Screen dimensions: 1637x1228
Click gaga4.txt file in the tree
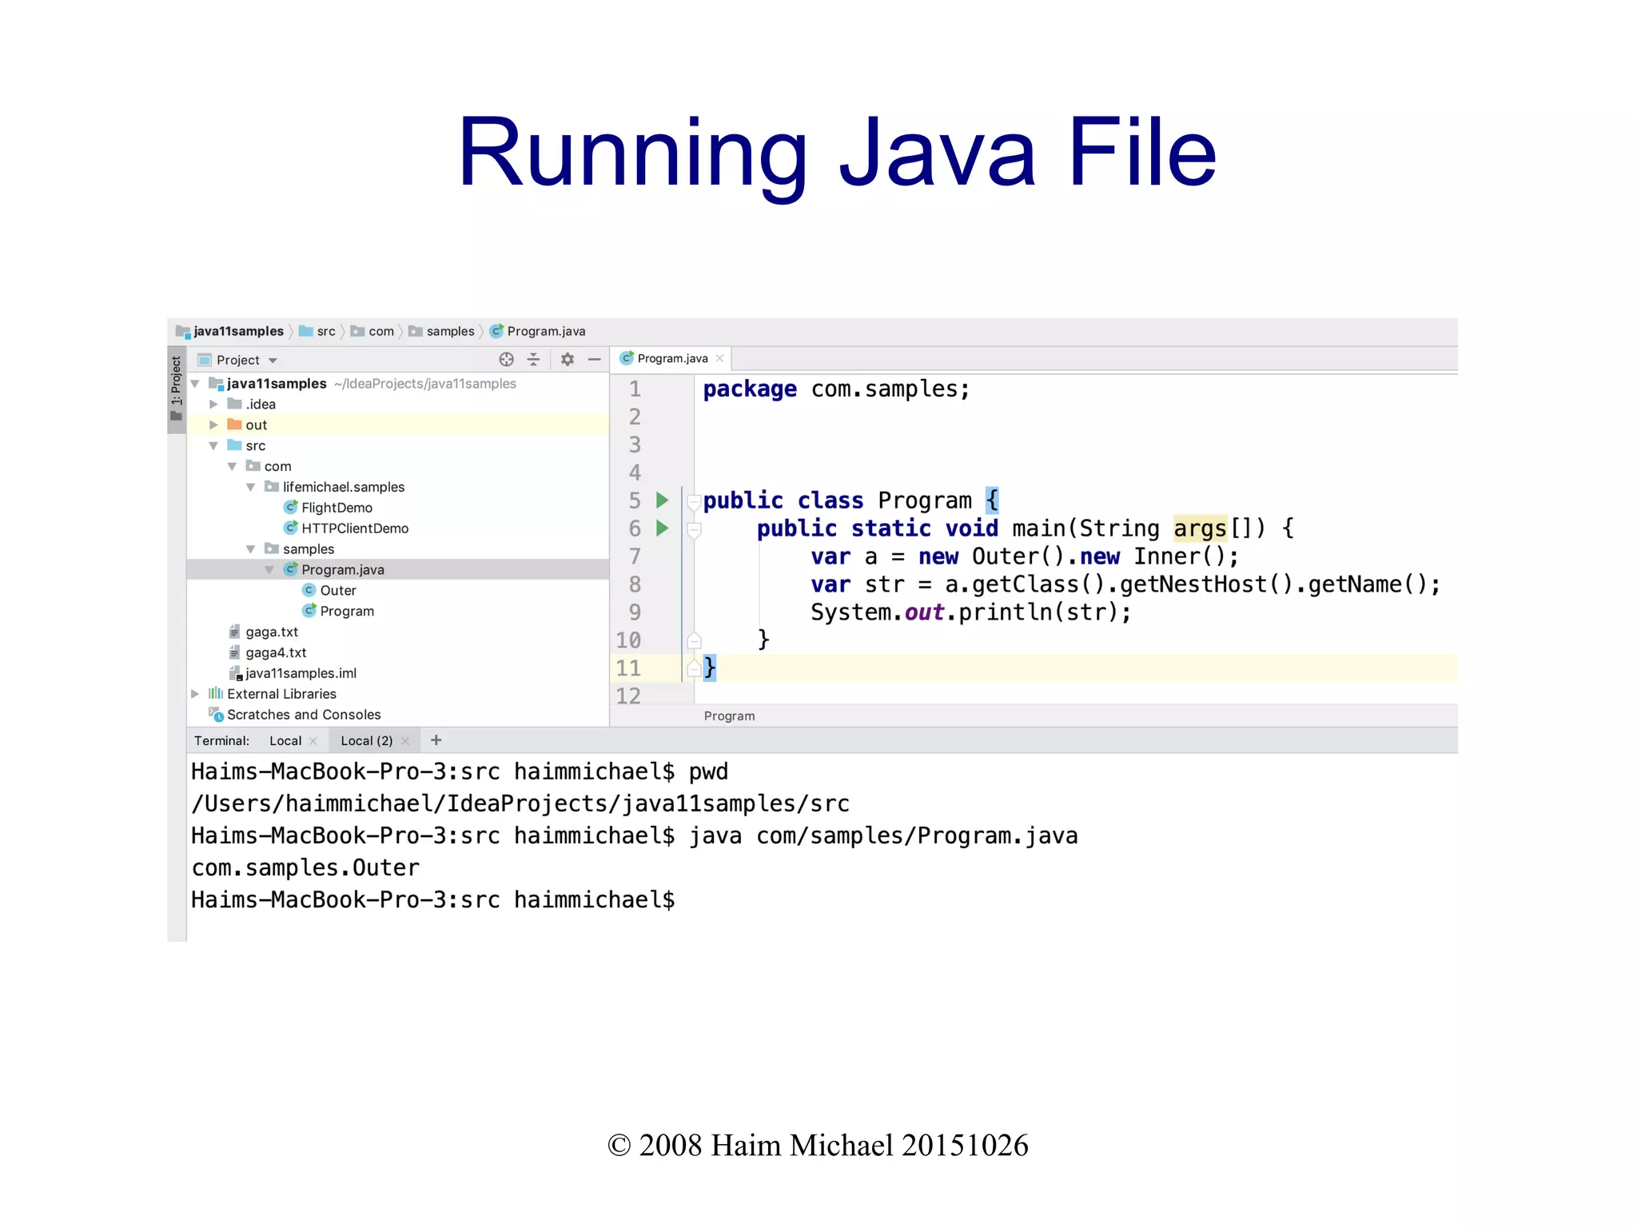click(276, 653)
